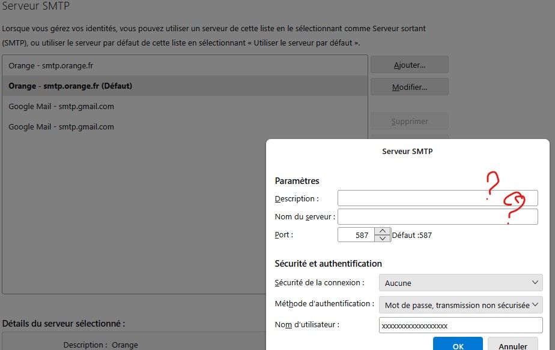Viewport: 555px width, 350px height.
Task: Click the Modifier button
Action: pyautogui.click(x=409, y=86)
